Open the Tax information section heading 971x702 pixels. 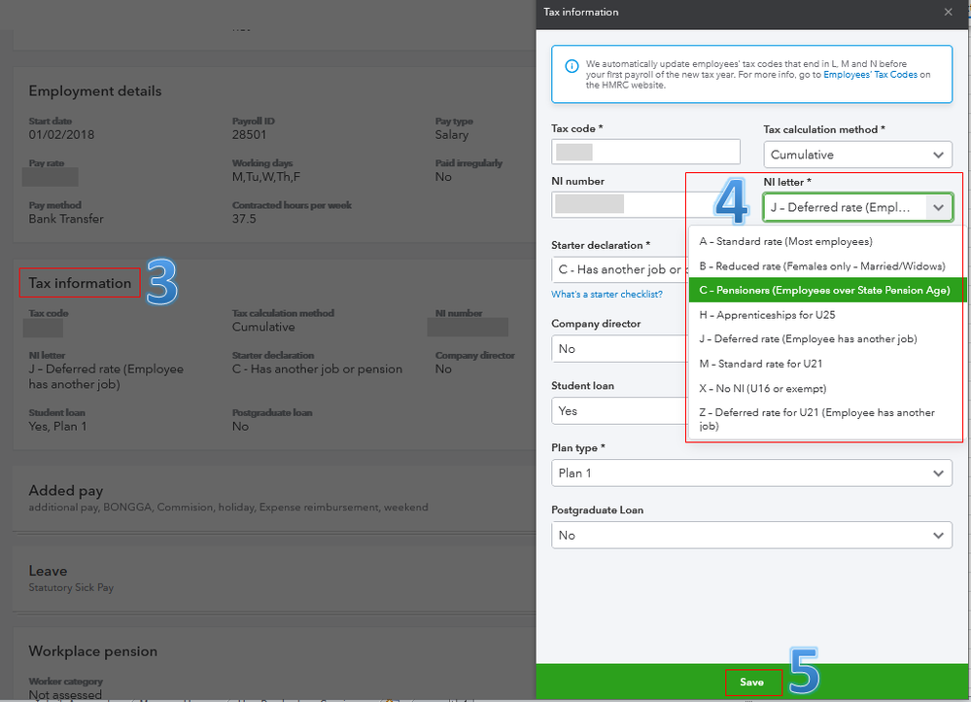click(x=80, y=283)
